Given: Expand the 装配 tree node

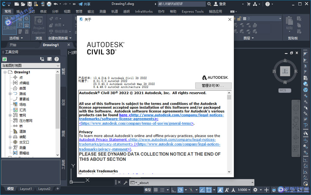Looking at the screenshot, I should 10,137.
